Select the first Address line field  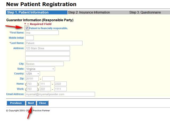tap(48, 48)
